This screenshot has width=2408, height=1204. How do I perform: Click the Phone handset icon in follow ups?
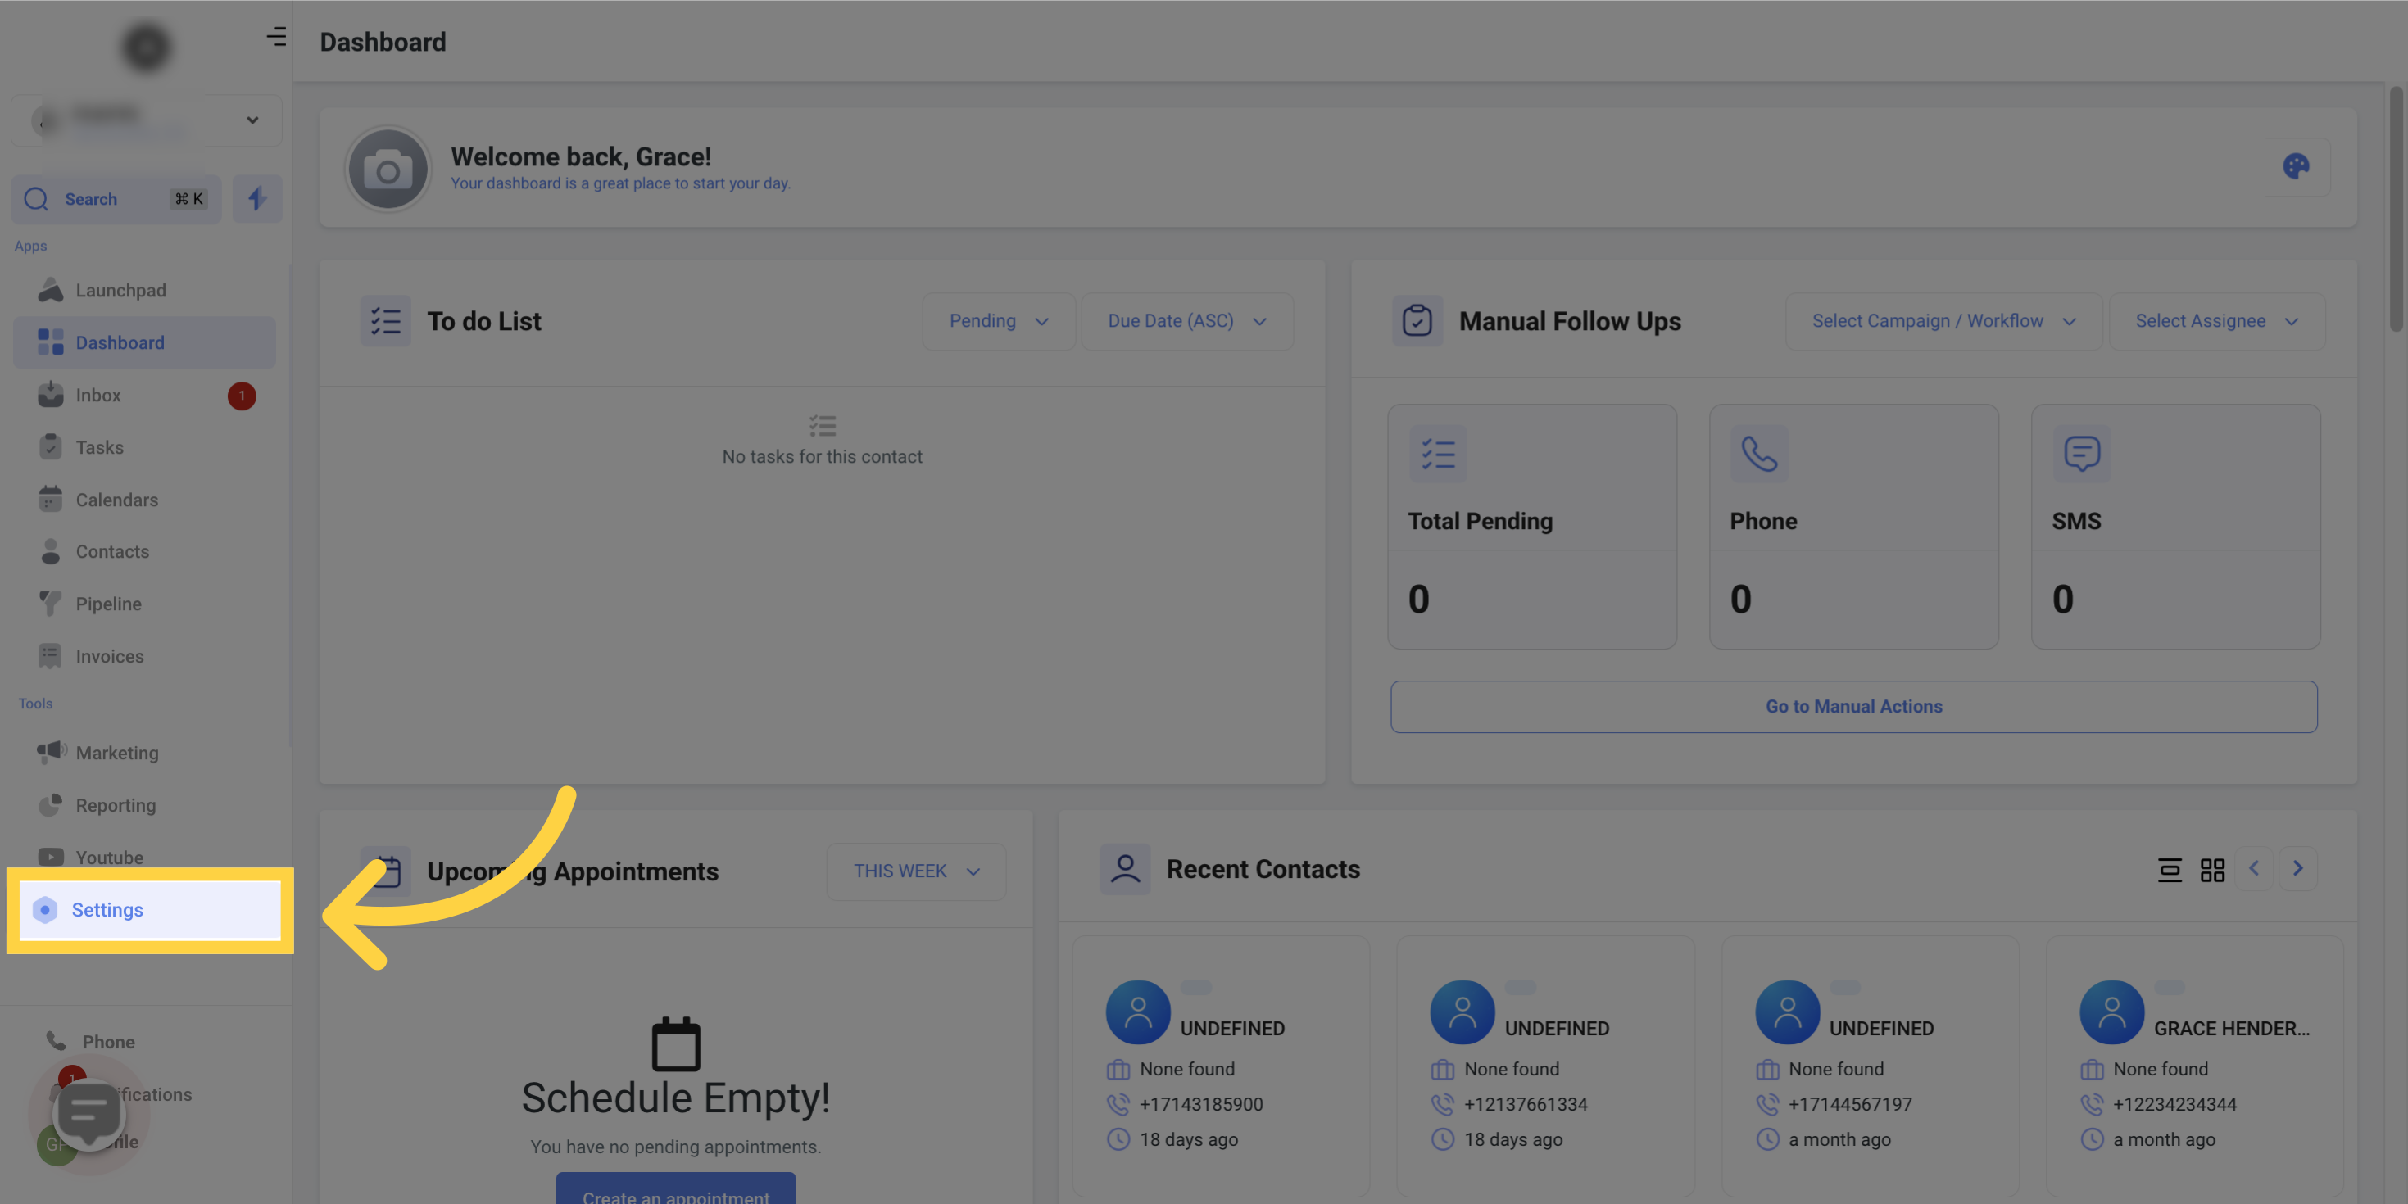tap(1759, 455)
